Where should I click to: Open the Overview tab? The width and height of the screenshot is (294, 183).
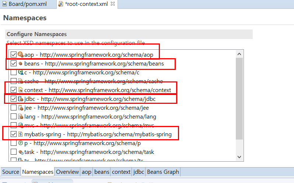[x=67, y=172]
